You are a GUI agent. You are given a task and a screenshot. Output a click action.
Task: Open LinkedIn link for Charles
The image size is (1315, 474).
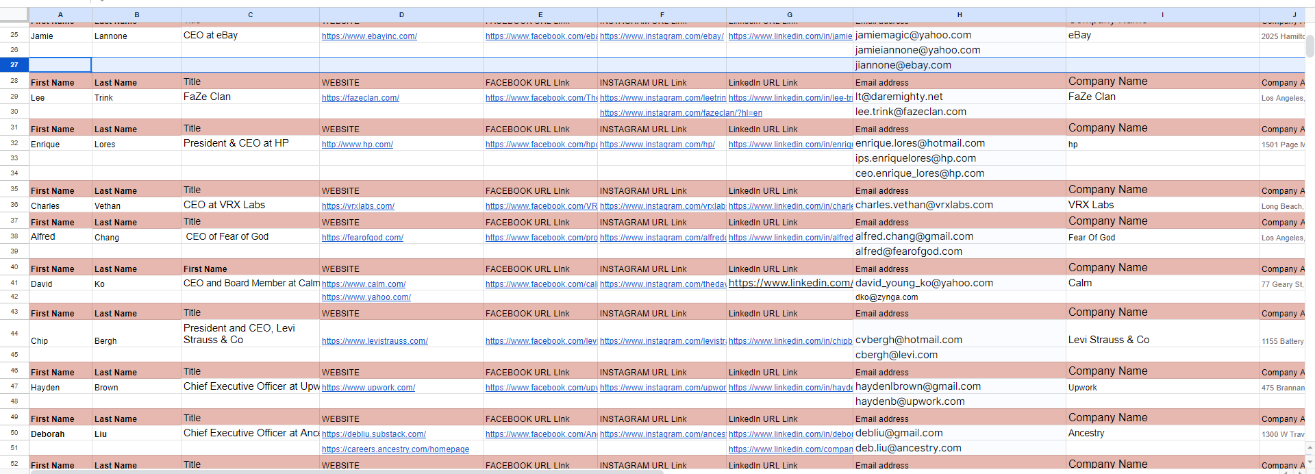tap(790, 206)
